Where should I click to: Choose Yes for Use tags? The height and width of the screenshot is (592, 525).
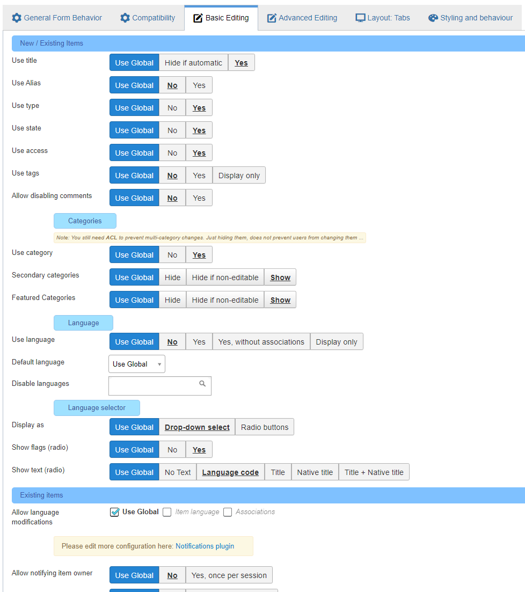(199, 176)
